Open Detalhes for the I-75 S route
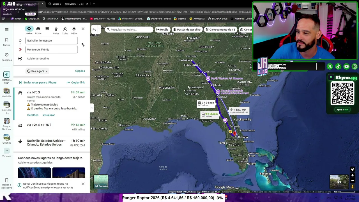 coord(33,115)
